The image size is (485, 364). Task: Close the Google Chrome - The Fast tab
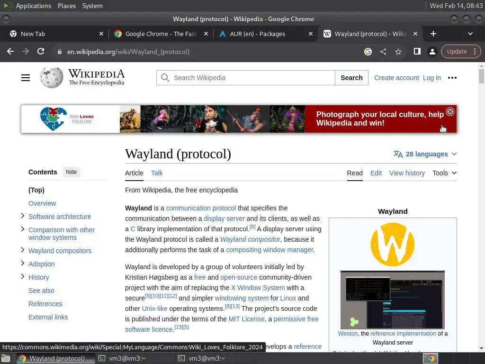[206, 34]
